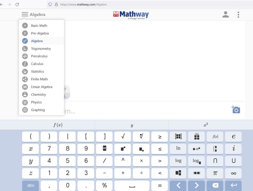Click the pi symbol key
Screen dimensions: 253x191
[x=215, y=173]
